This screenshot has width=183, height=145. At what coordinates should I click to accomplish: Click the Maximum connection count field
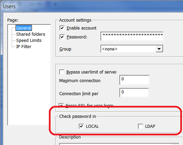pyautogui.click(x=134, y=80)
